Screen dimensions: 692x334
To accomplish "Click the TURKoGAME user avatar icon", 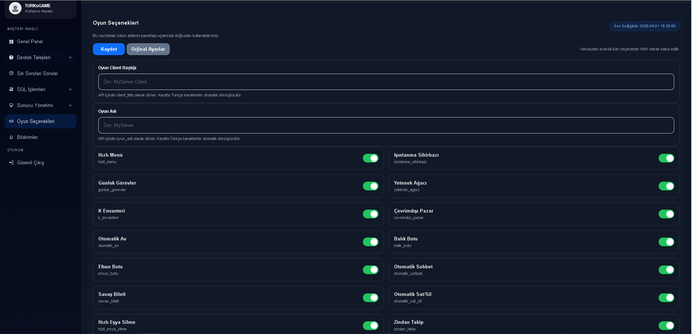I will [x=15, y=8].
